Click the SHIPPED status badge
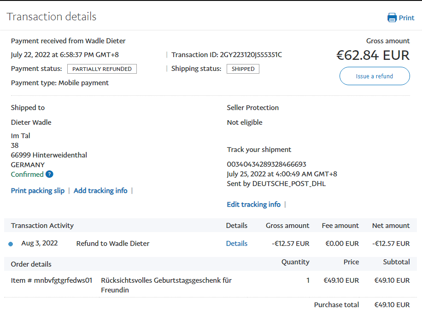This screenshot has height=315, width=422. pyautogui.click(x=243, y=69)
